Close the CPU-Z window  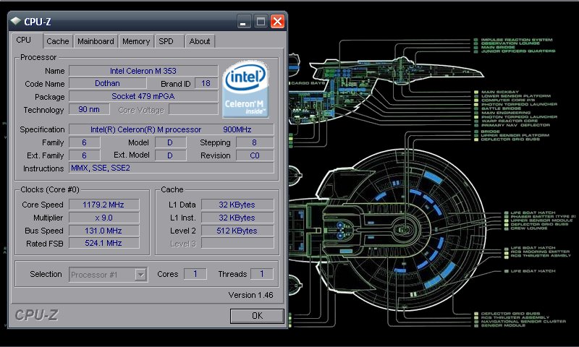(x=277, y=22)
